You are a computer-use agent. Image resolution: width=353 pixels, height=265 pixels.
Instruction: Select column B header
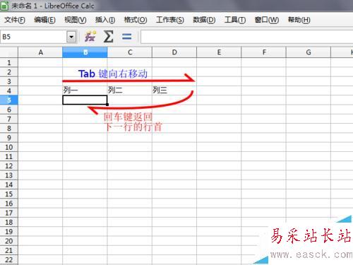pyautogui.click(x=85, y=52)
